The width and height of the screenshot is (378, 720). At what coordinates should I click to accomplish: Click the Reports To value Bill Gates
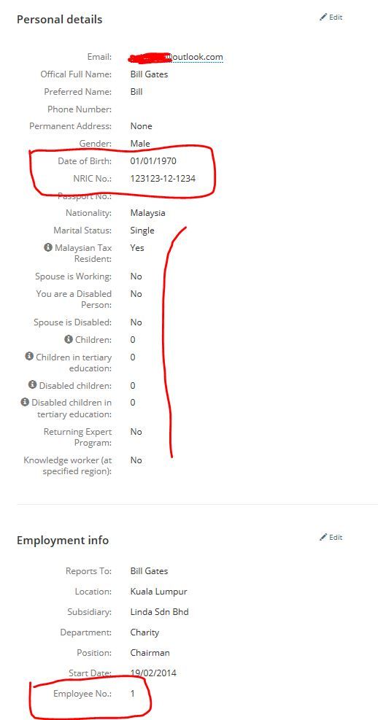click(x=150, y=570)
